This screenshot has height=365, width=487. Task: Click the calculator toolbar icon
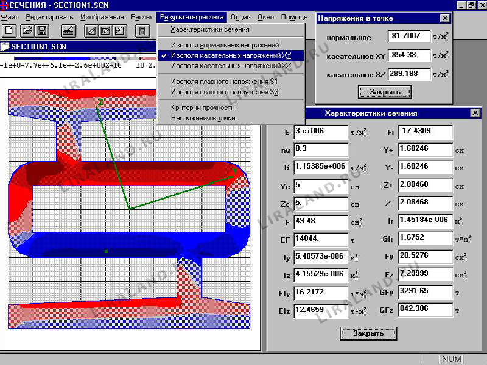(x=142, y=30)
